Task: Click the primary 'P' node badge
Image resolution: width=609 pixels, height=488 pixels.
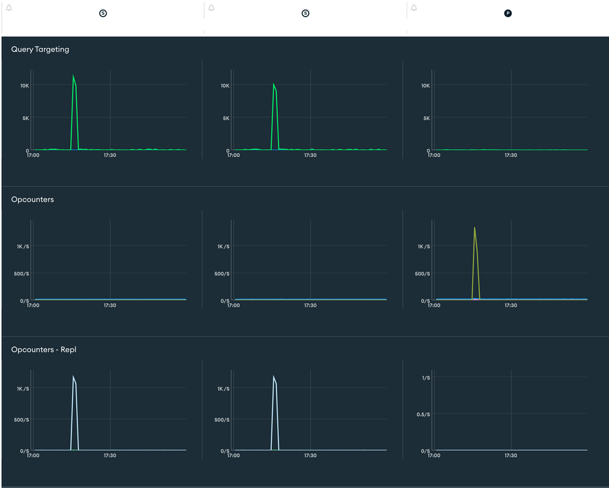Action: 508,13
